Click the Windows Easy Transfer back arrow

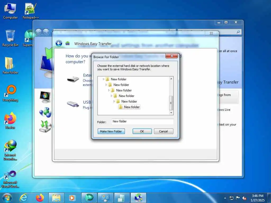59,43
